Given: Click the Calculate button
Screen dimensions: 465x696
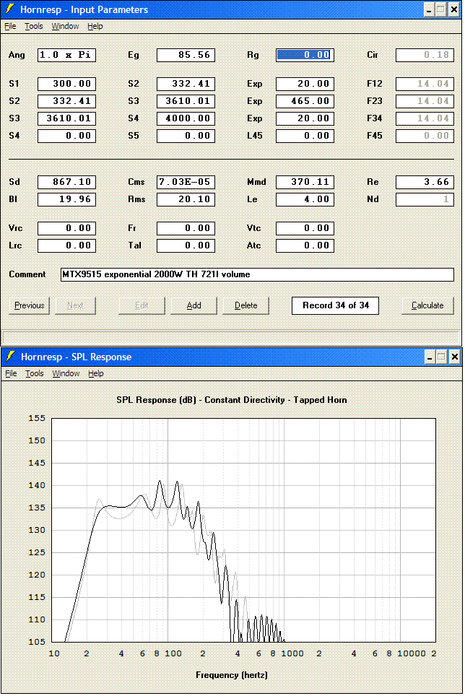Looking at the screenshot, I should click(427, 305).
